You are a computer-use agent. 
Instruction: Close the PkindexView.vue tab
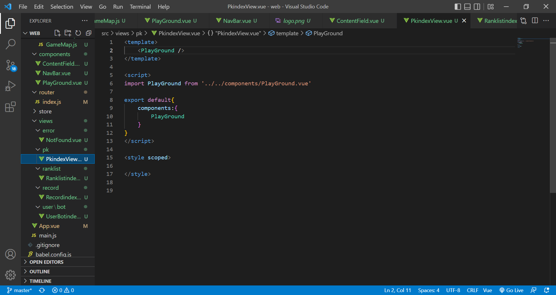click(x=464, y=21)
